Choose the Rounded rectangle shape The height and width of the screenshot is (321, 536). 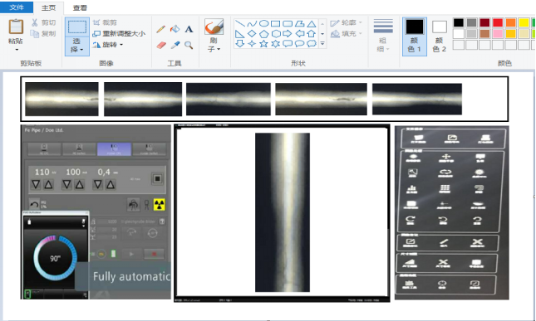point(288,23)
